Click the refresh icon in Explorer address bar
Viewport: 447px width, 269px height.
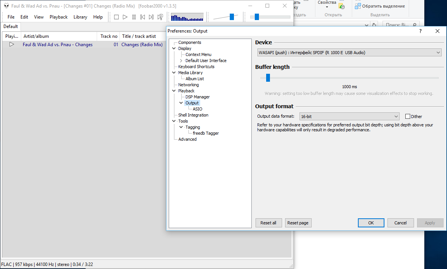(x=374, y=25)
